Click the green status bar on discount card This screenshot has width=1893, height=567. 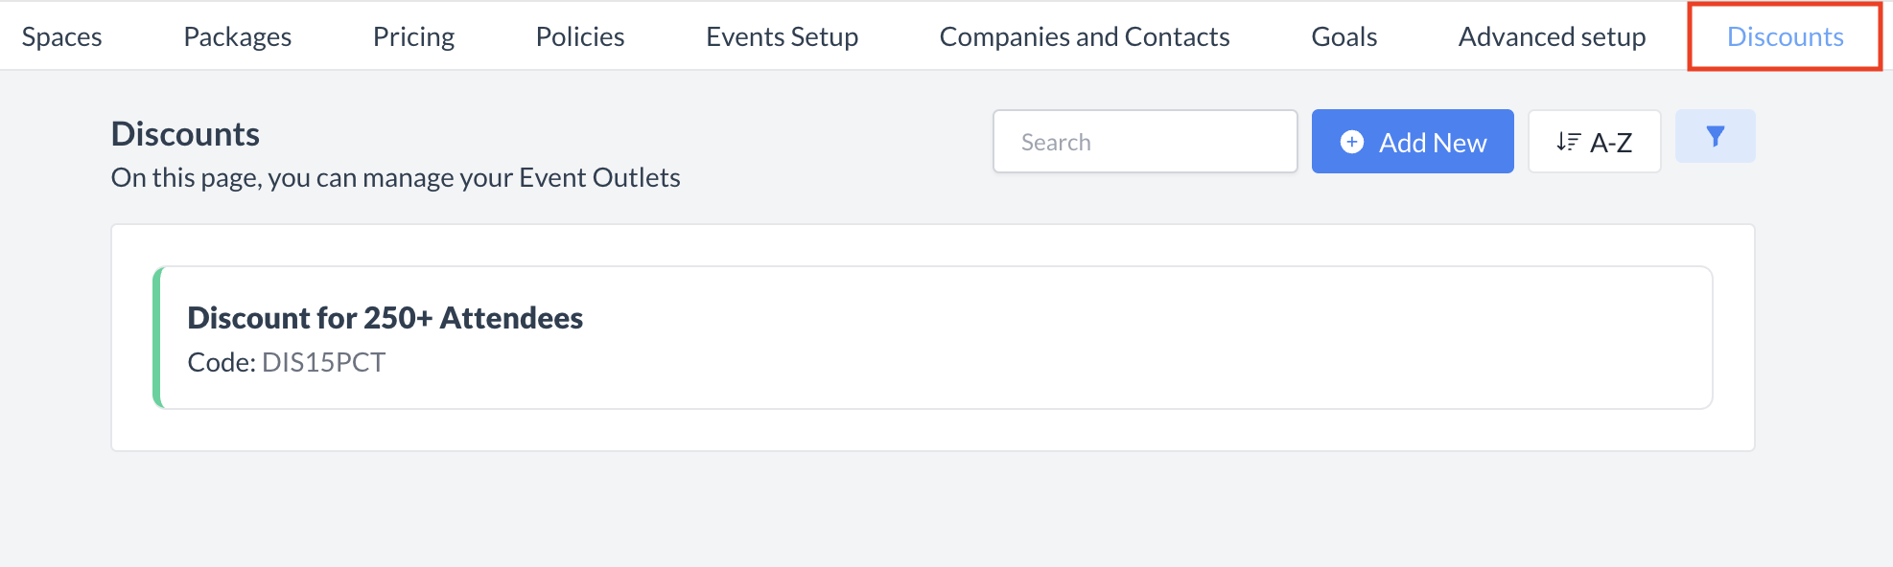point(157,337)
